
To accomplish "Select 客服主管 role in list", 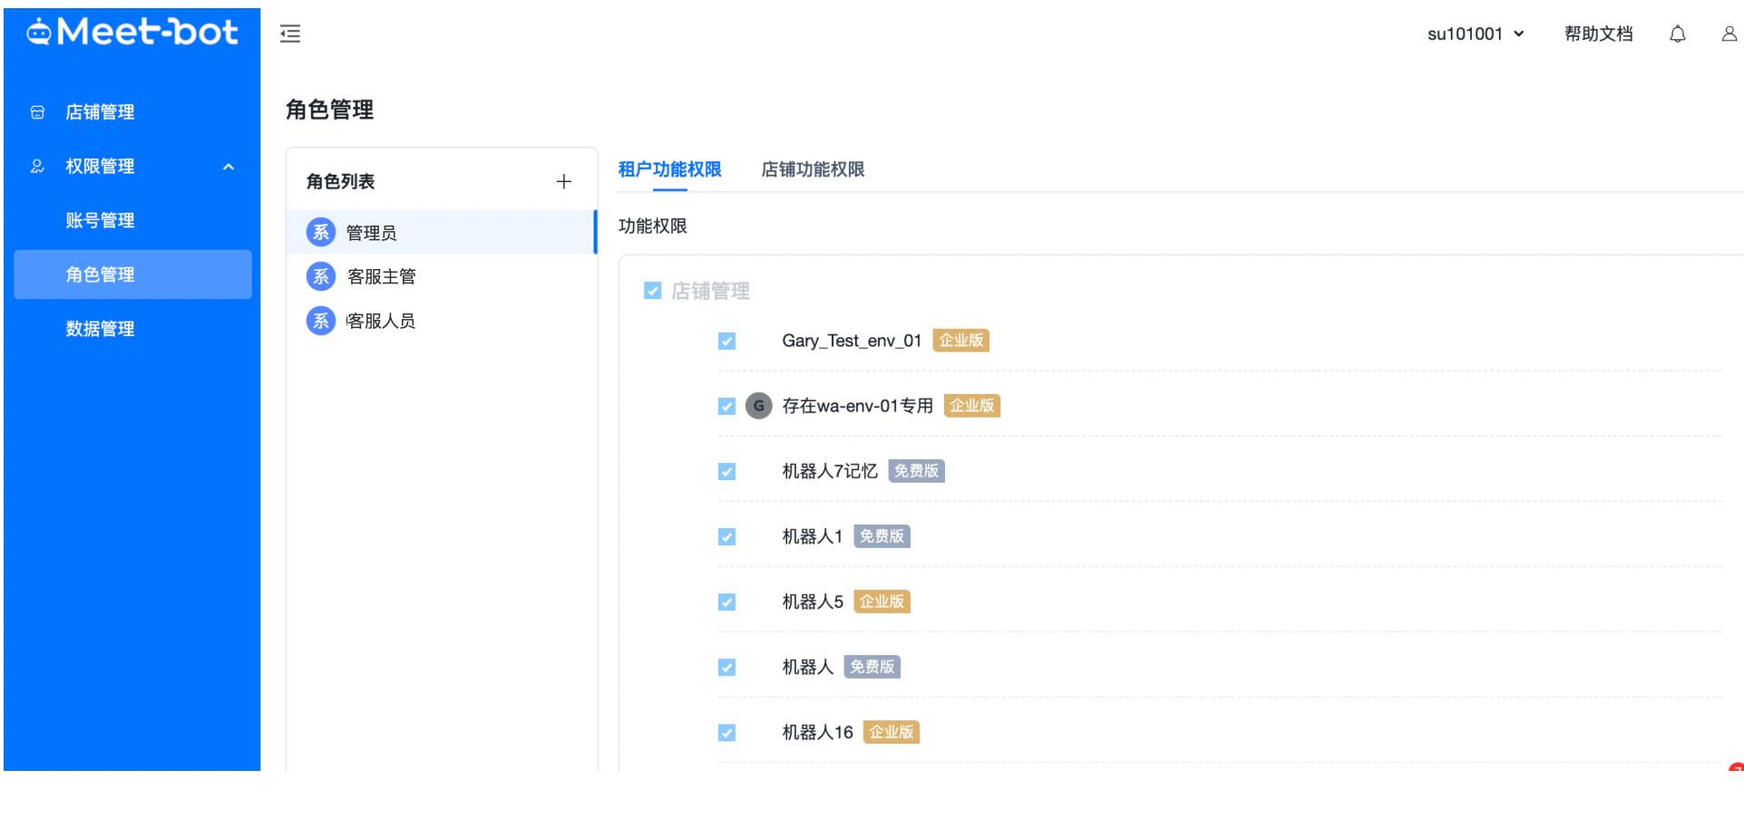I will coord(441,276).
